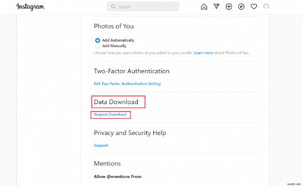
Task: Open the Support link
Action: (x=101, y=145)
